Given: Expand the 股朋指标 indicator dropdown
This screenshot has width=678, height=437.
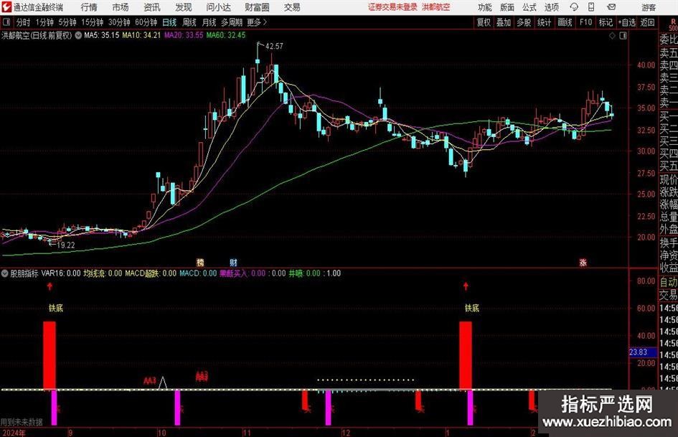Looking at the screenshot, I should 5,273.
